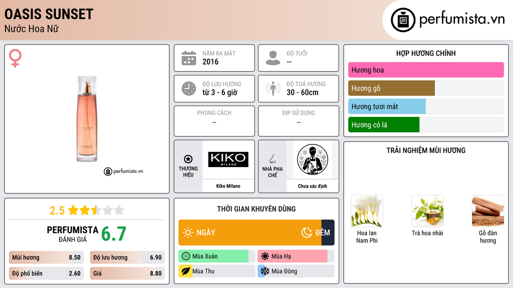Screen dimensions: 513x288
Task: Click the Gỗ đàn hương caption
Action: pos(488,236)
